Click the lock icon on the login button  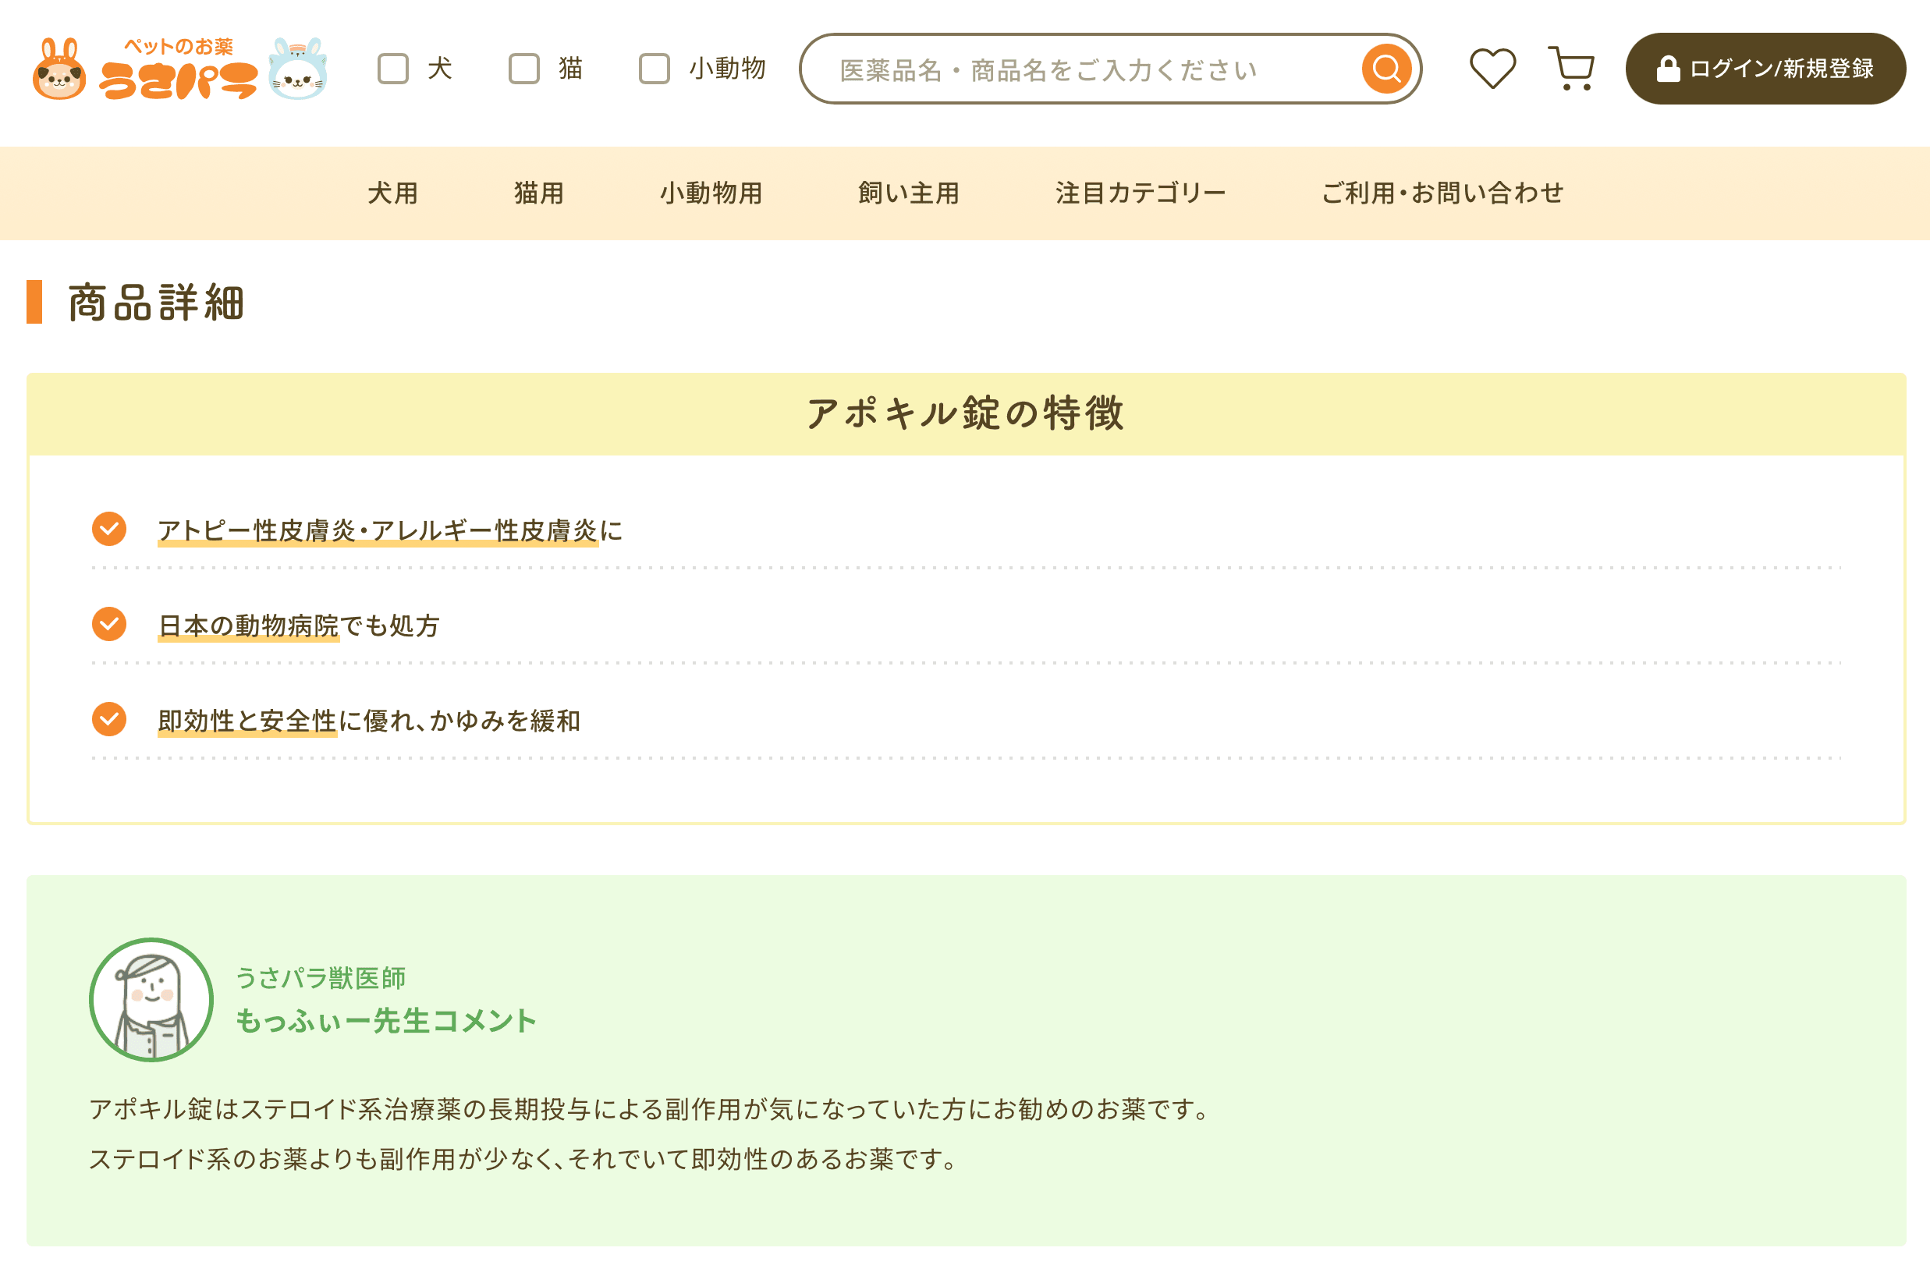tap(1668, 69)
